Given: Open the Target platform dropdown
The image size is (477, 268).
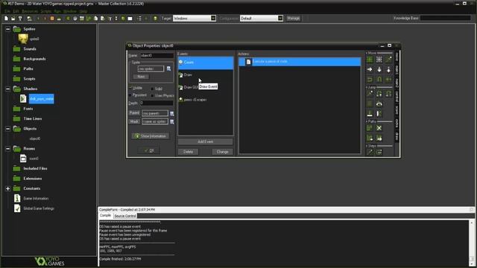Looking at the screenshot, I should click(x=213, y=18).
